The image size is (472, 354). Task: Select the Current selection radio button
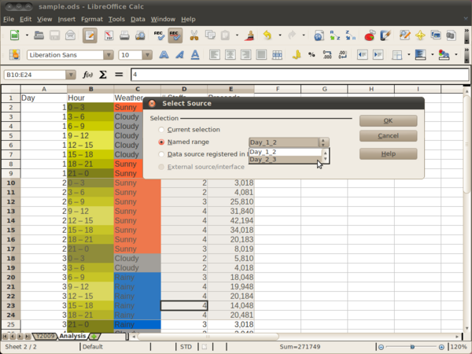[162, 130]
